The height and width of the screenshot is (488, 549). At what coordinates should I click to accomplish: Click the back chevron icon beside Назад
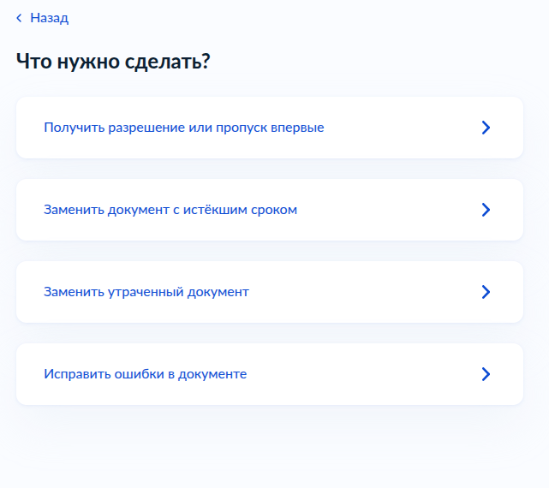tap(19, 18)
